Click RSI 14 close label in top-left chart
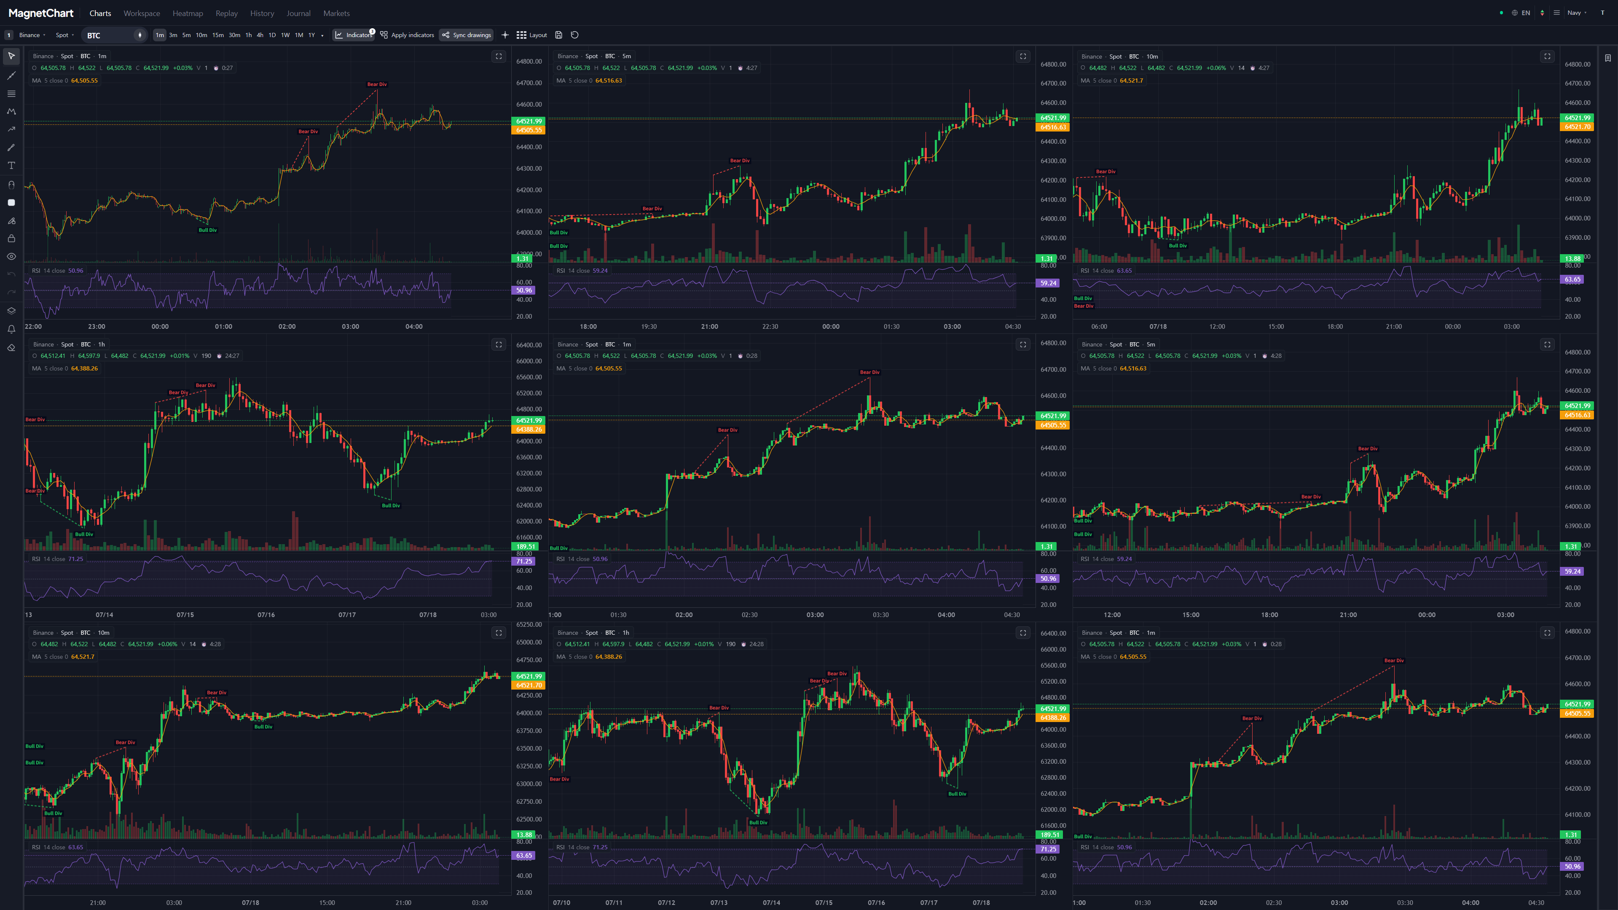Screen dimensions: 1618x910 coord(57,271)
